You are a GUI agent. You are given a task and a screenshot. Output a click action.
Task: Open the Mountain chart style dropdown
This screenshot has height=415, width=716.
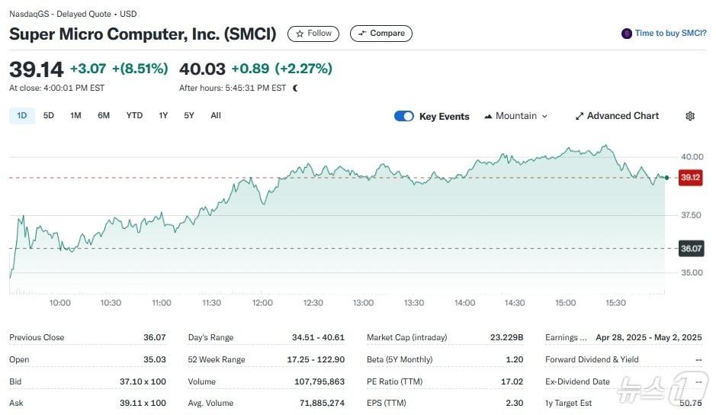516,116
